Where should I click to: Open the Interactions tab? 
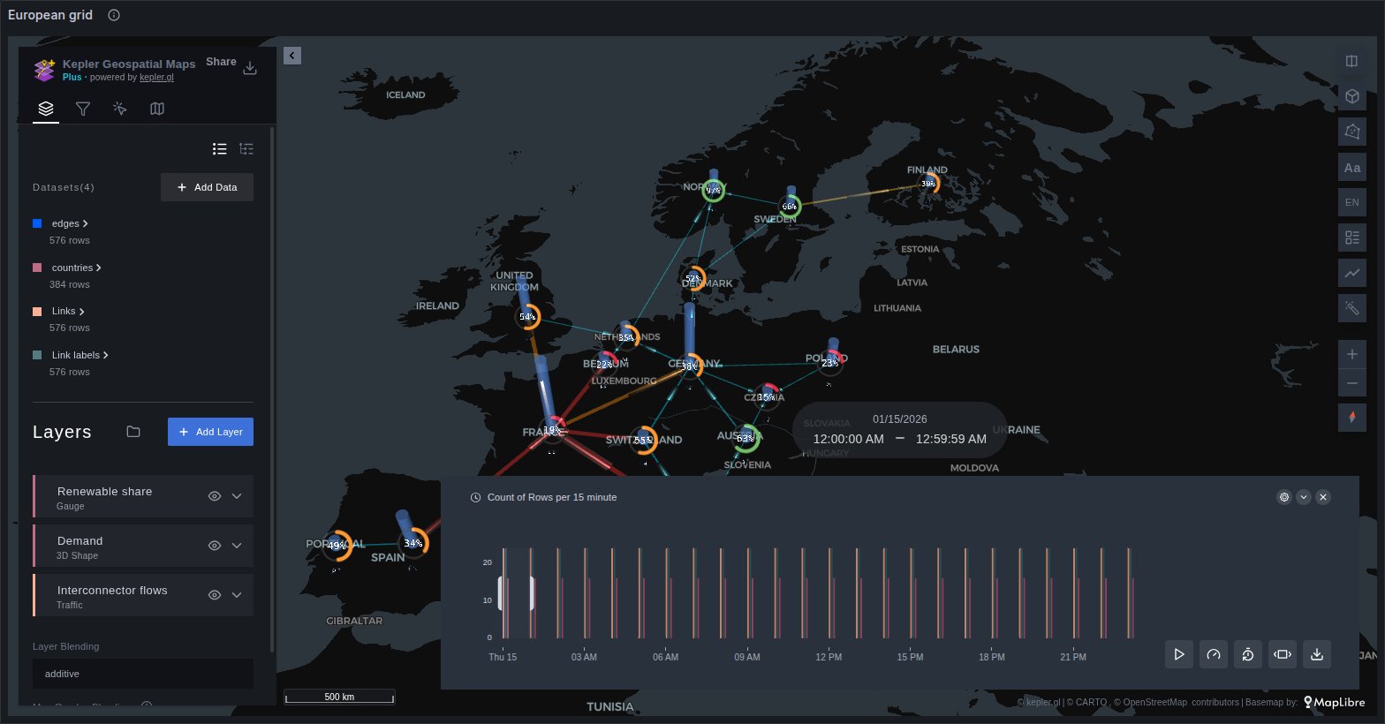[x=120, y=109]
